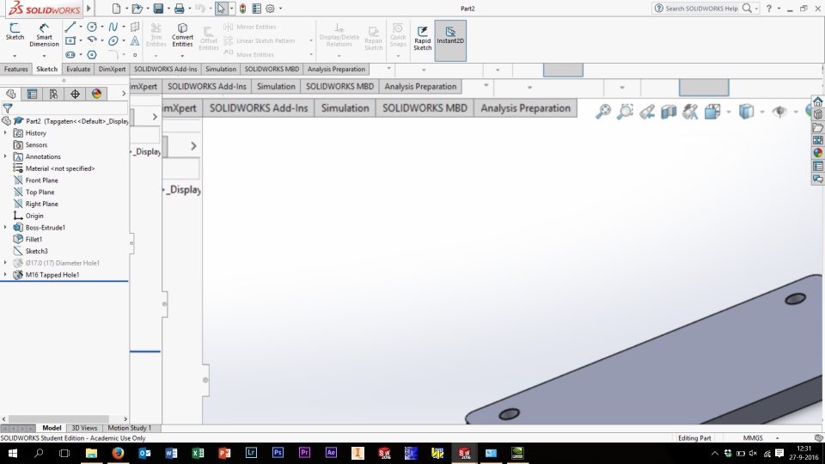Create a new document with the New icon
This screenshot has height=464, width=825.
click(116, 9)
